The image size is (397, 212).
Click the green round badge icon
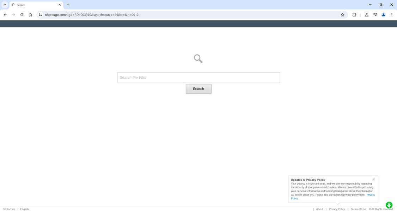[x=389, y=205]
